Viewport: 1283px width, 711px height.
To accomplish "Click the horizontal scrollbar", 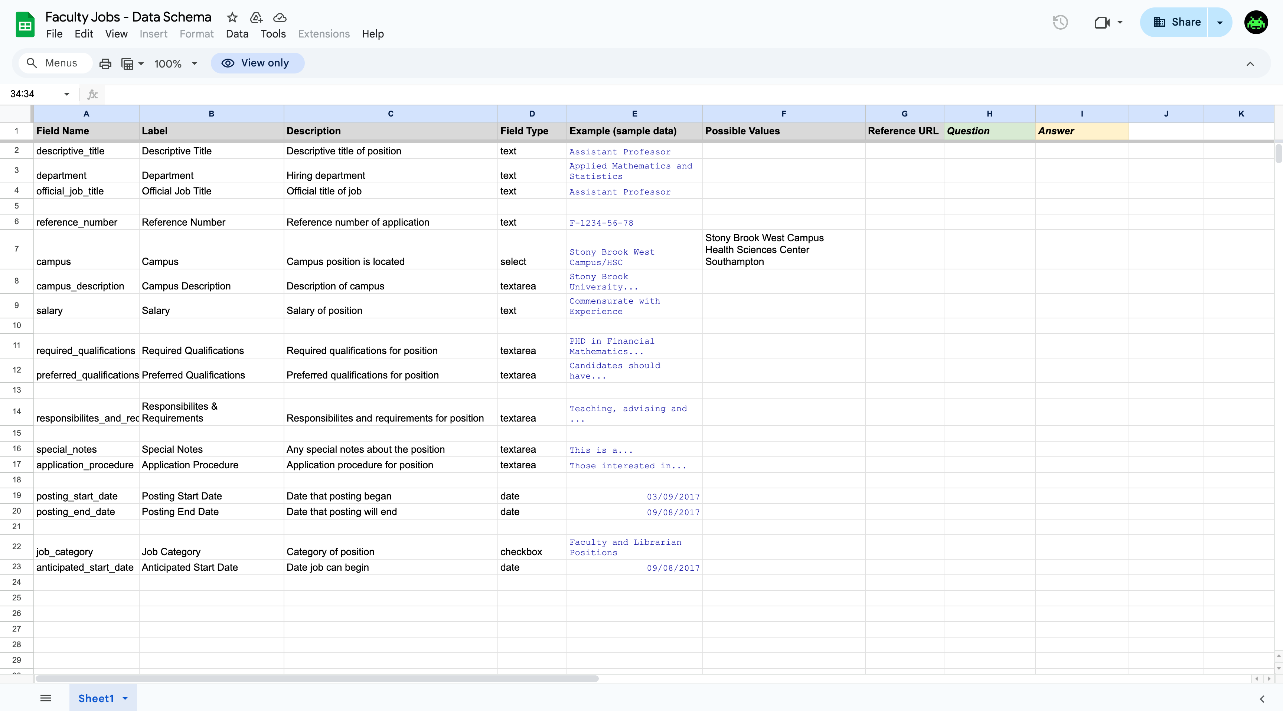I will pyautogui.click(x=317, y=679).
